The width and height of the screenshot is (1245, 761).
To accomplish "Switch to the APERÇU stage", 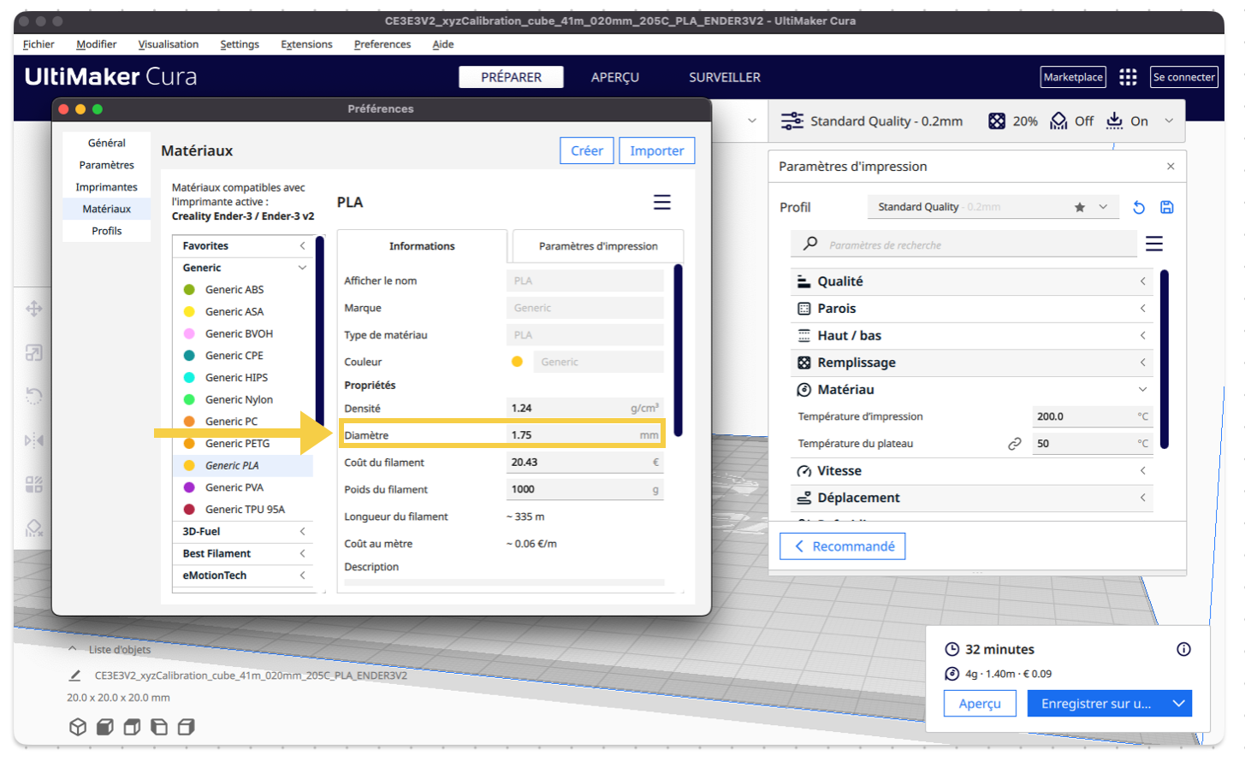I will tap(615, 77).
